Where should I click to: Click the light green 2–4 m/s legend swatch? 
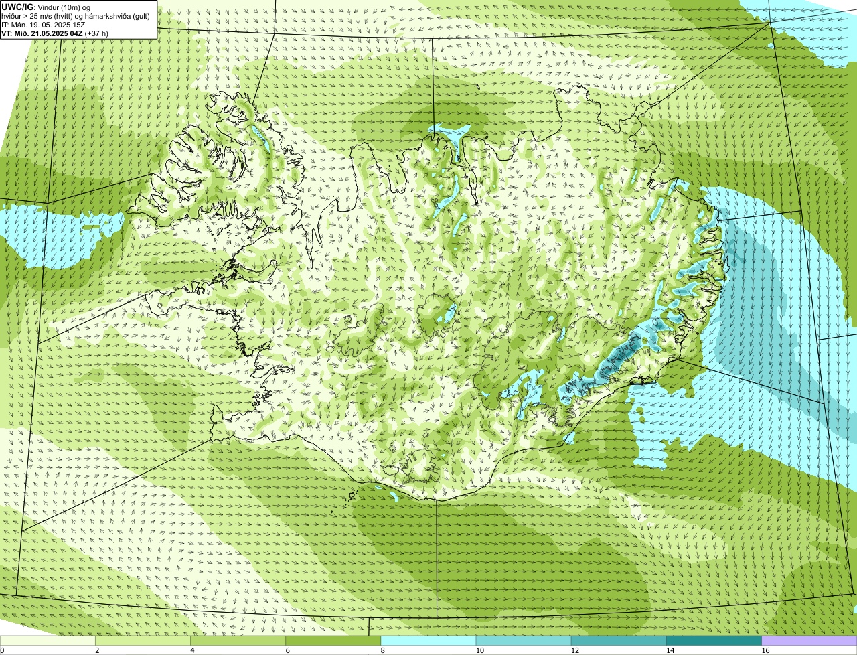tap(143, 641)
